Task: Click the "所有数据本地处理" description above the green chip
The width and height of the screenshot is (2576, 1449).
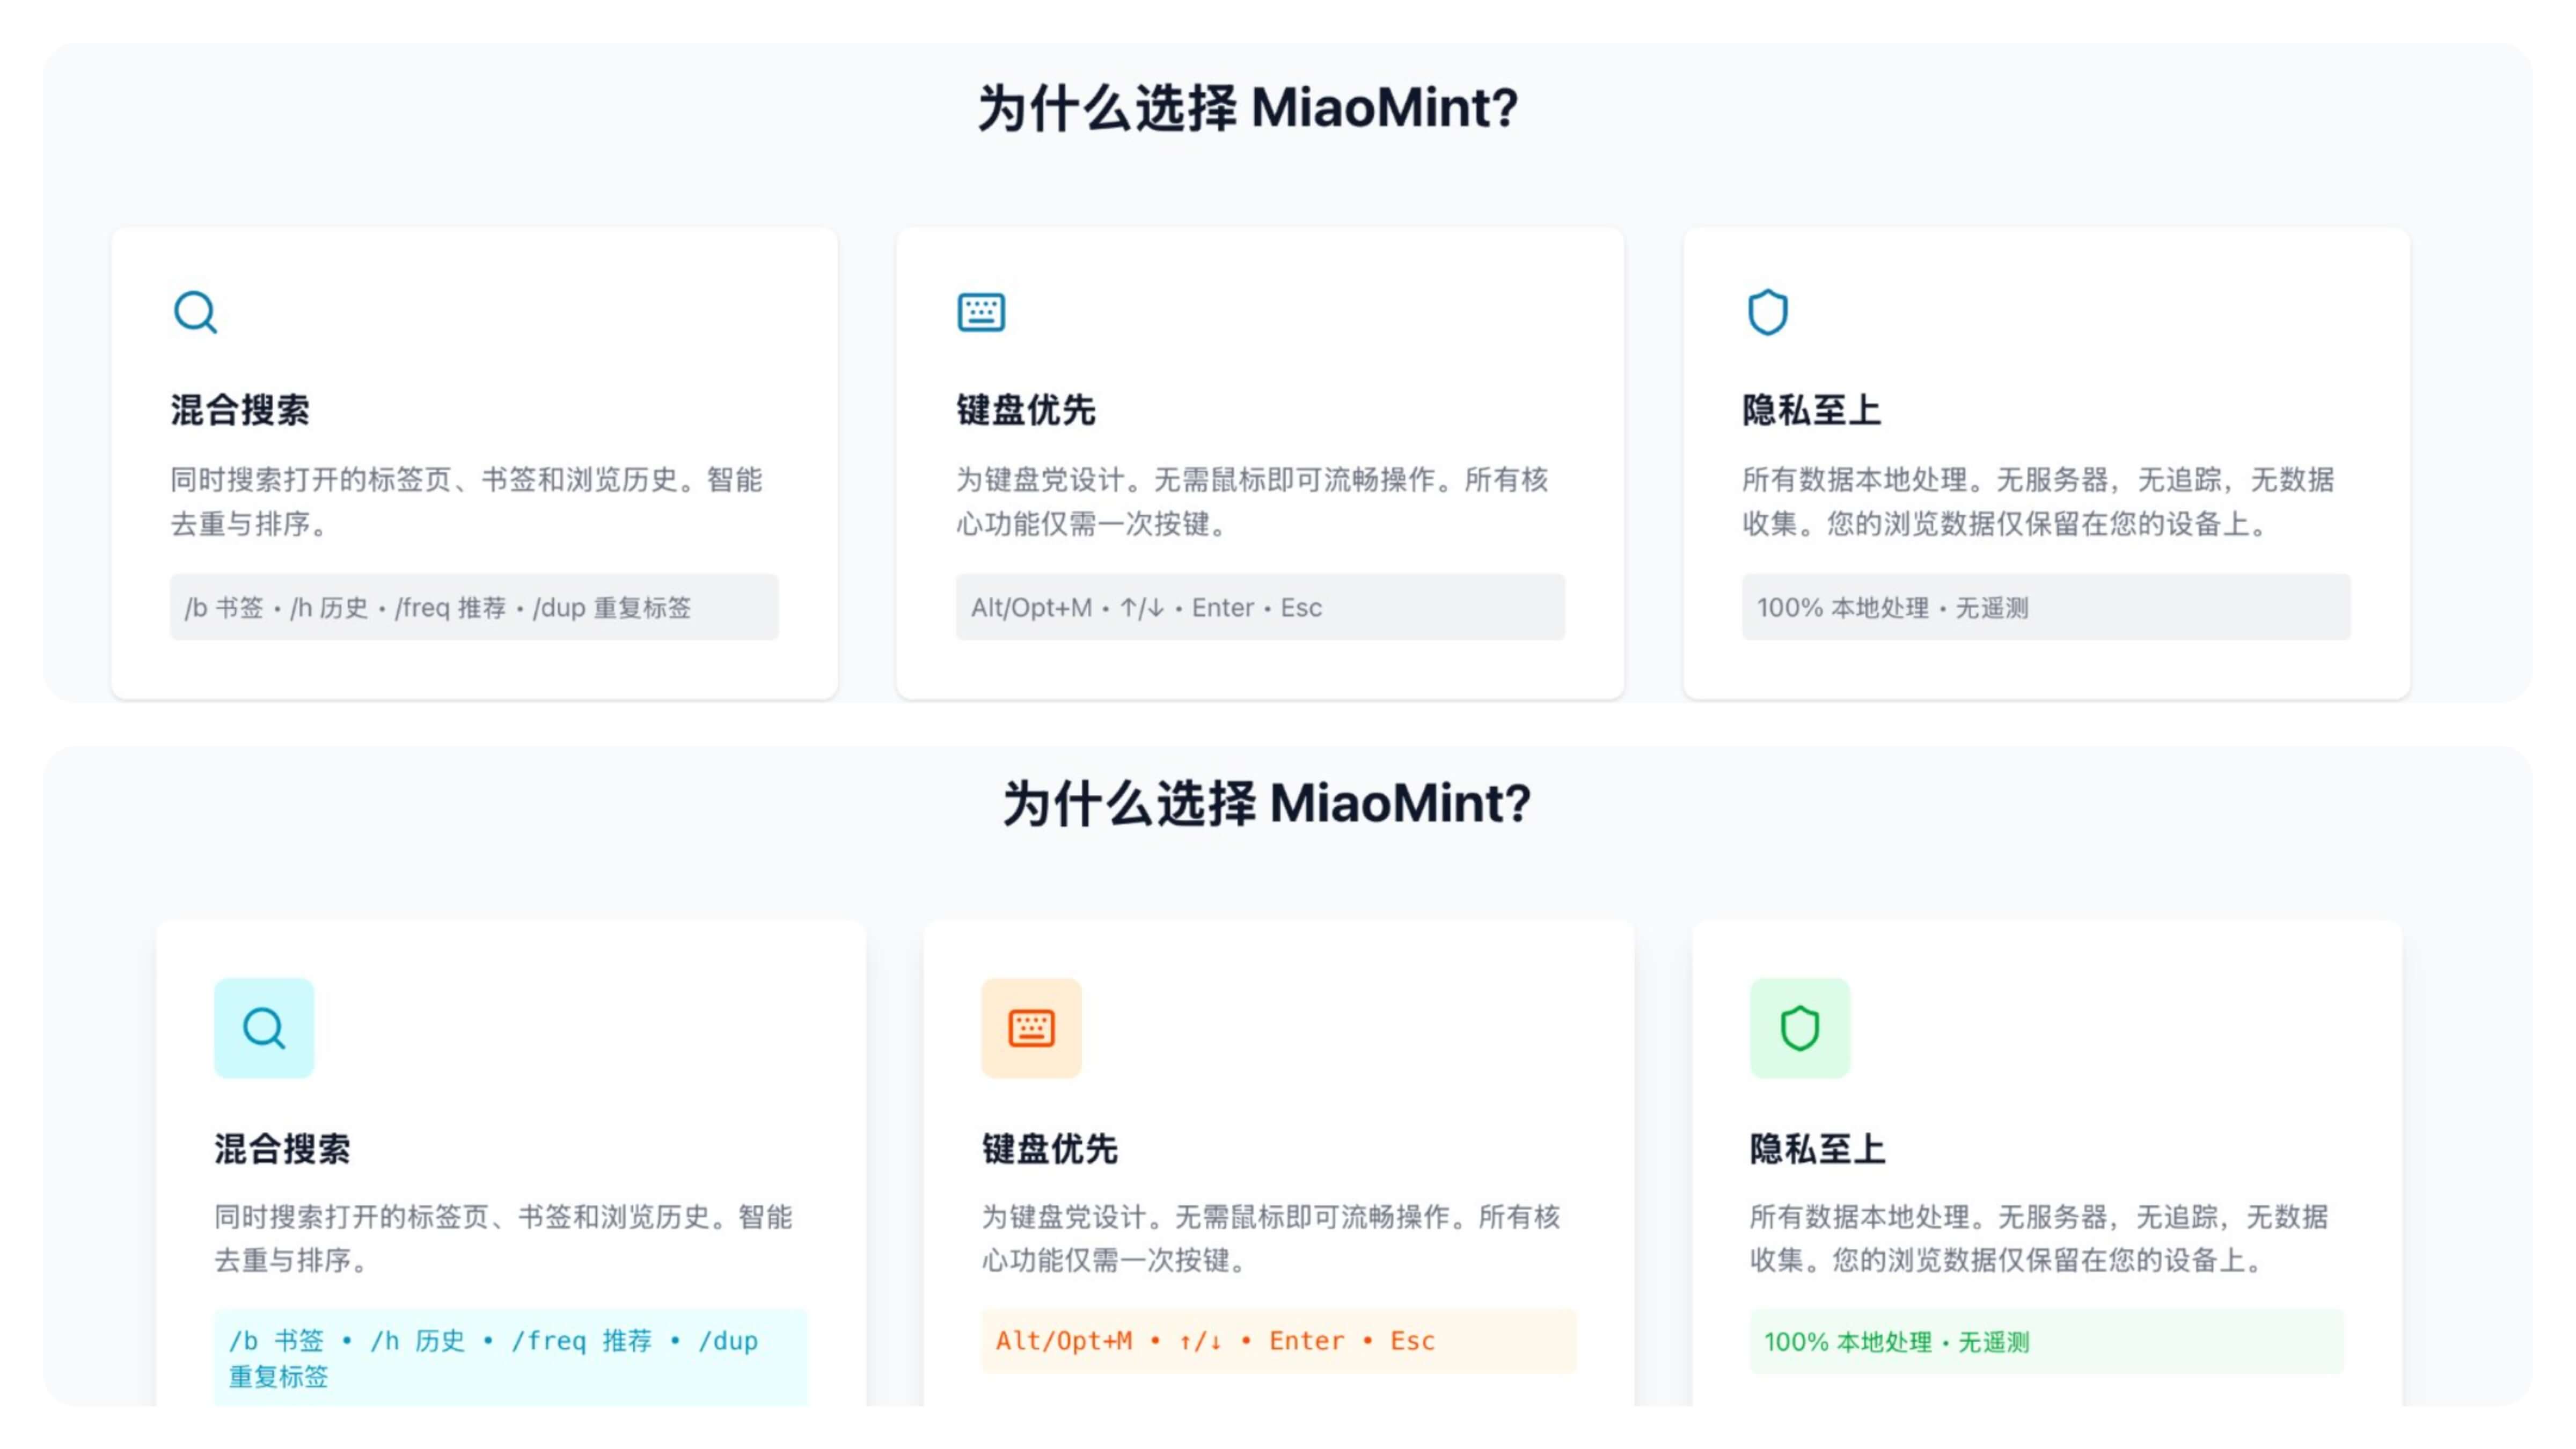Action: coord(2038,1238)
